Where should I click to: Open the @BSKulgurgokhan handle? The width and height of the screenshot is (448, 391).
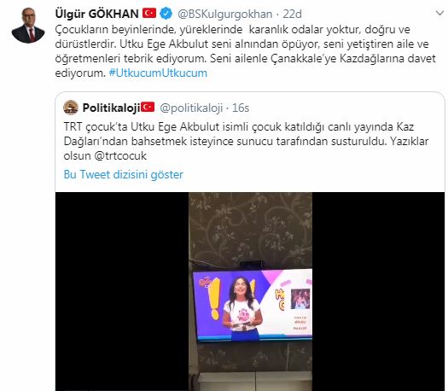pos(225,14)
